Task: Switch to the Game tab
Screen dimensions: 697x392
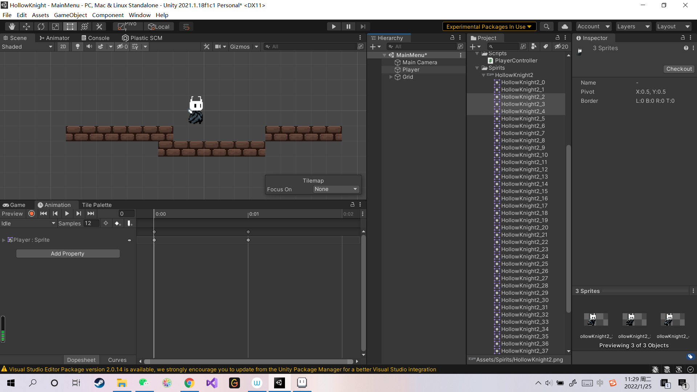Action: [14, 205]
